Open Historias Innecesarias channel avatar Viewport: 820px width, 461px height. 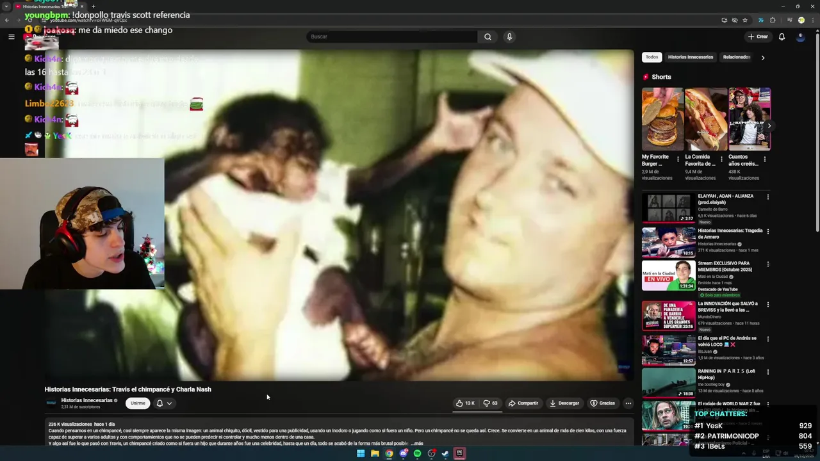[x=51, y=403]
